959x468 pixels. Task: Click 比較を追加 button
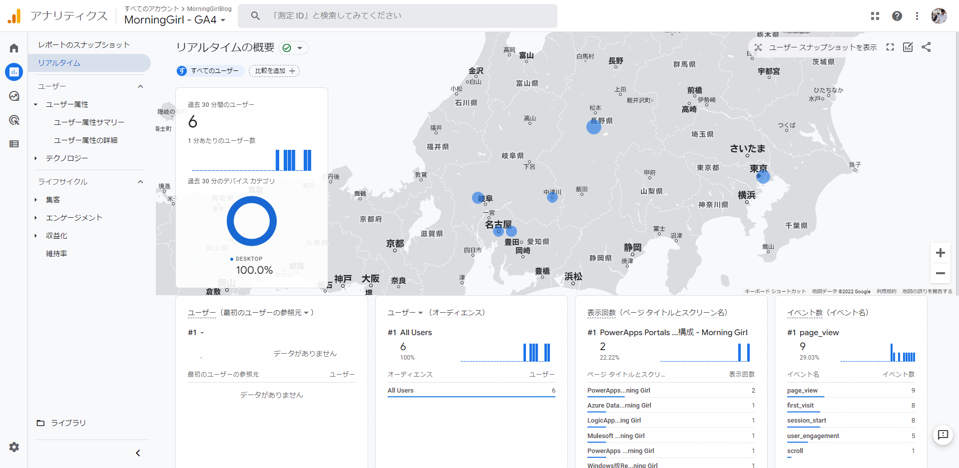click(274, 71)
